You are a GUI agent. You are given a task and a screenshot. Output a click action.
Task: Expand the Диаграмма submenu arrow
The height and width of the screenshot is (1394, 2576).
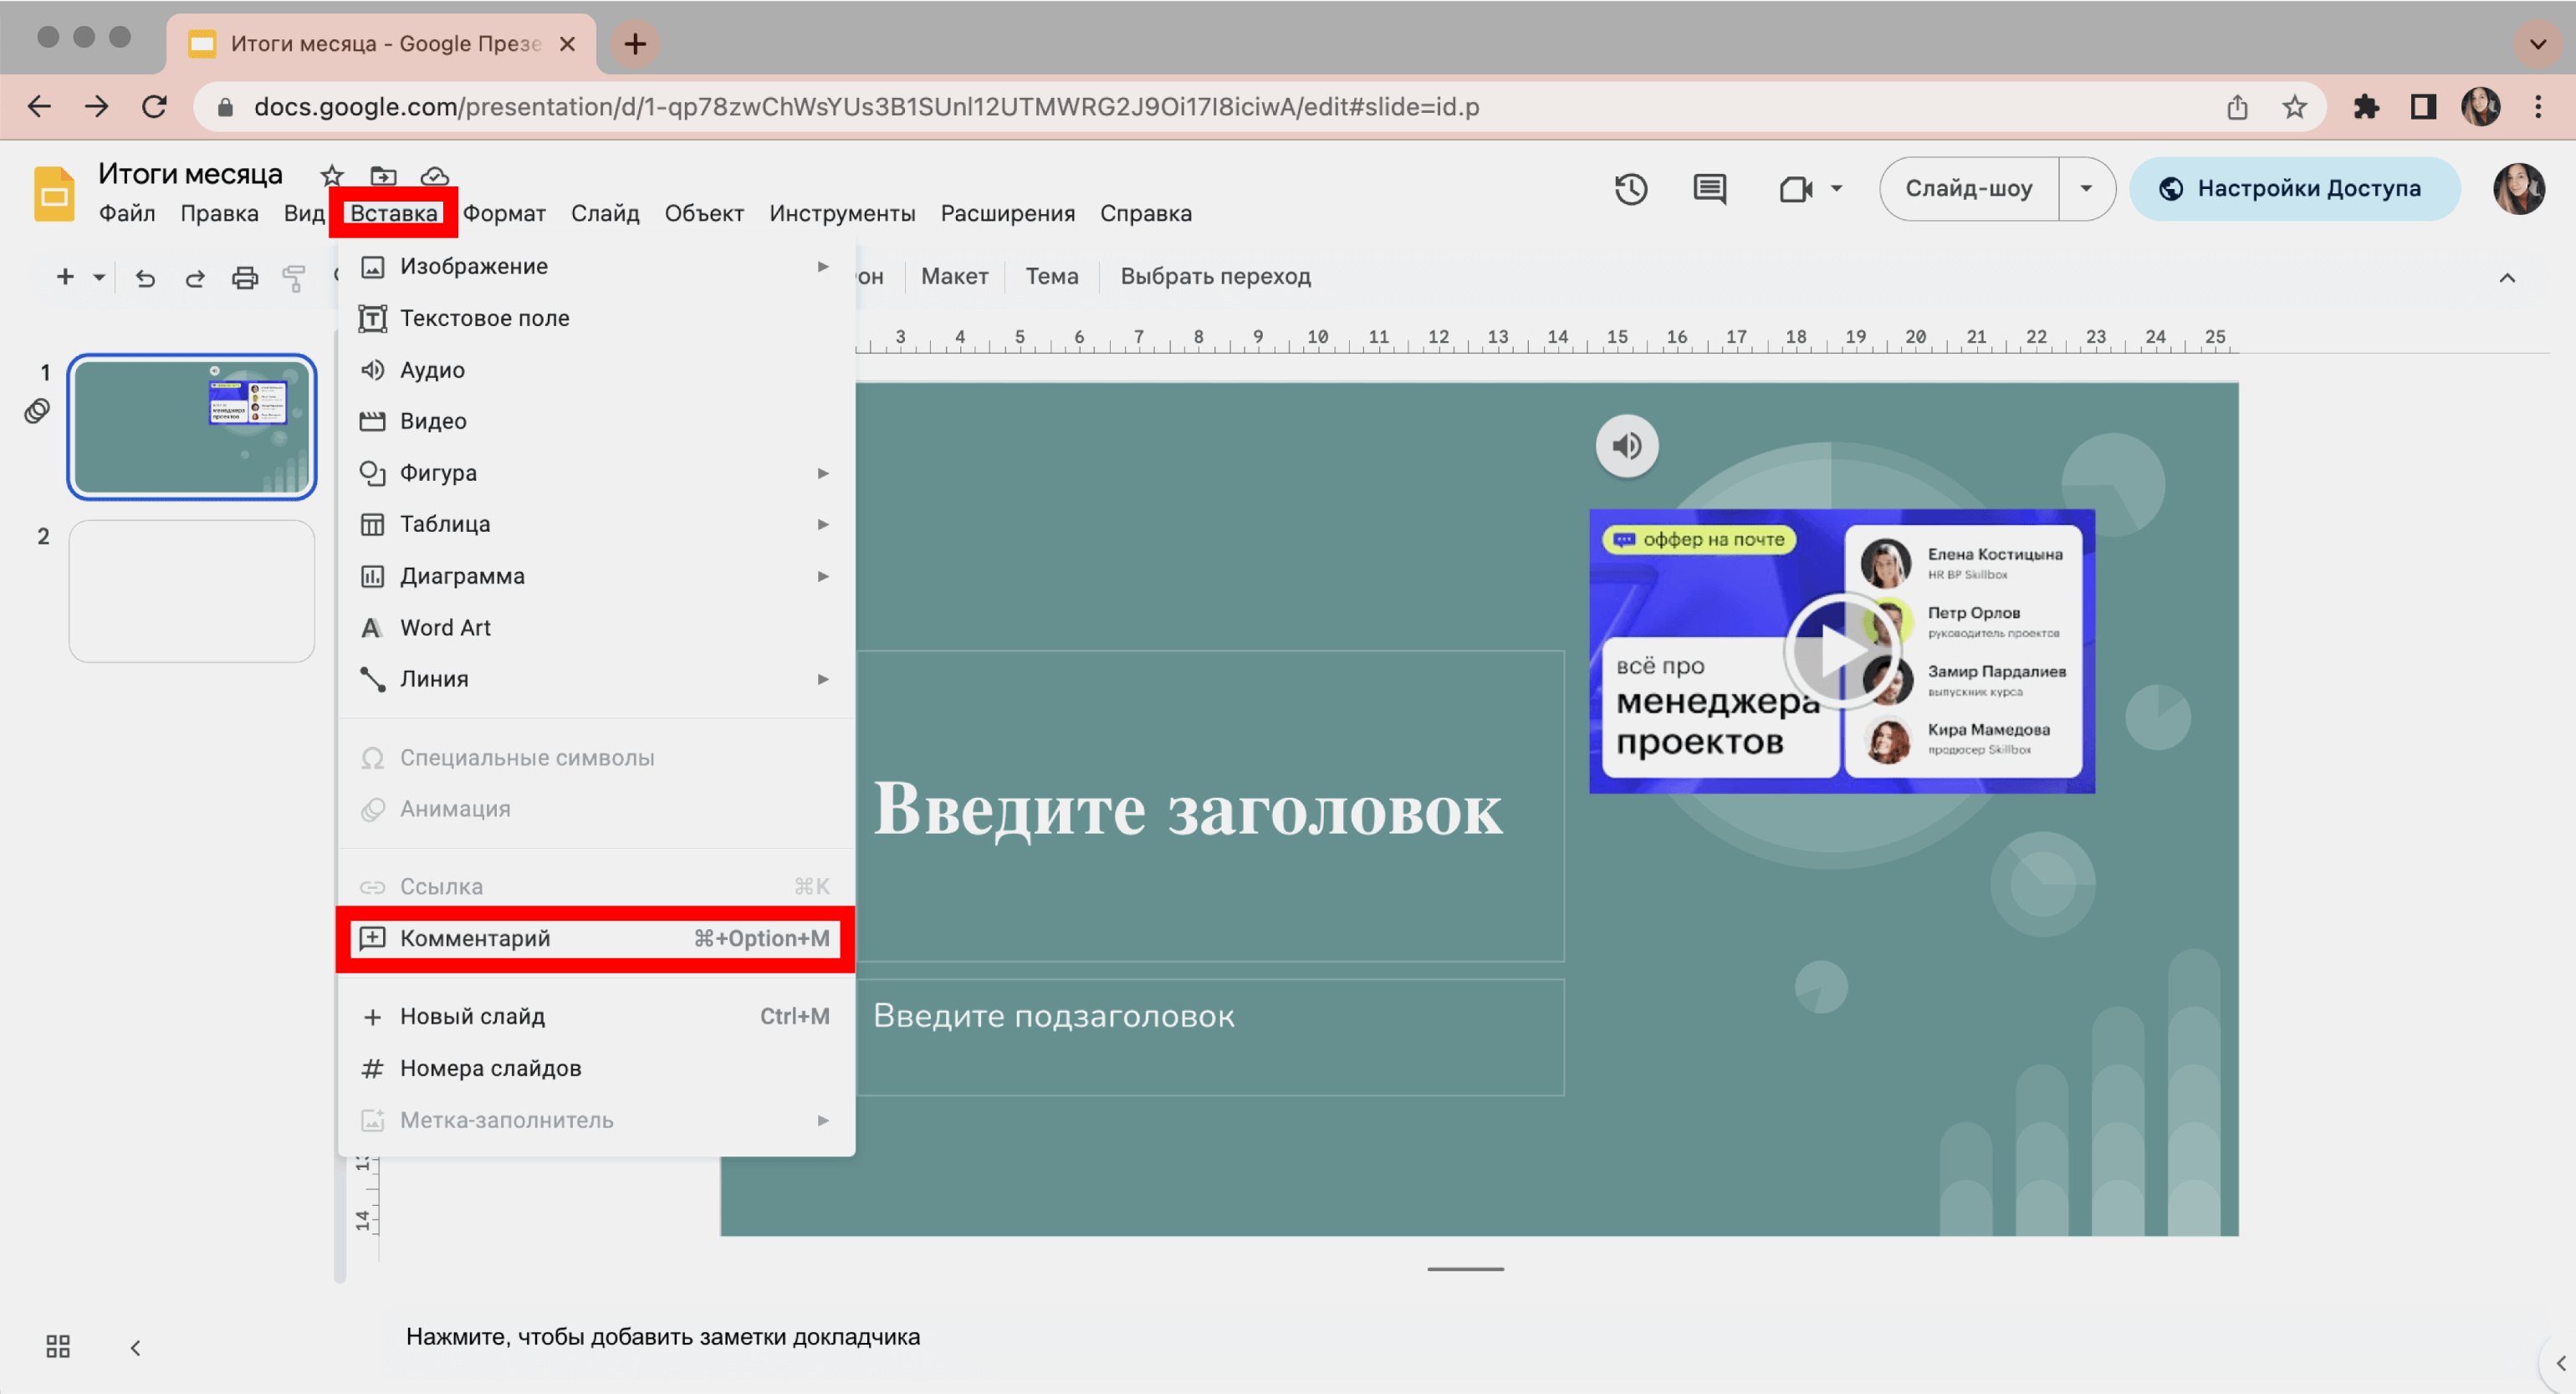tap(820, 575)
